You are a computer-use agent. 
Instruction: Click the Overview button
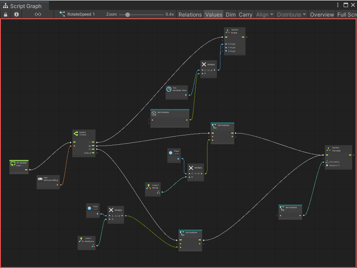322,14
